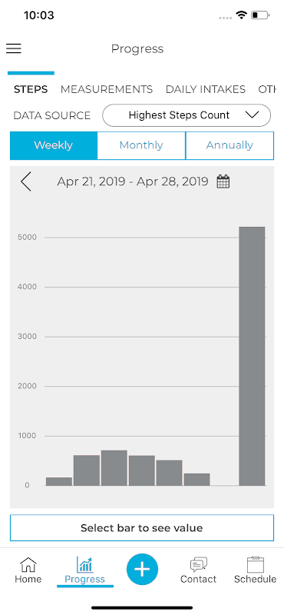Switch to the DAILY INTAKES tab
Viewport: 284px width, 615px height.
click(206, 89)
